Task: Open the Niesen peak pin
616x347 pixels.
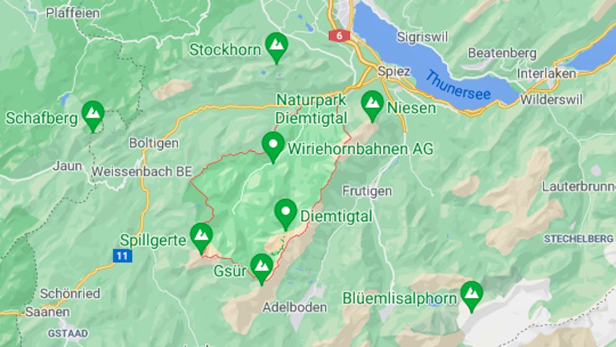Action: [x=372, y=105]
